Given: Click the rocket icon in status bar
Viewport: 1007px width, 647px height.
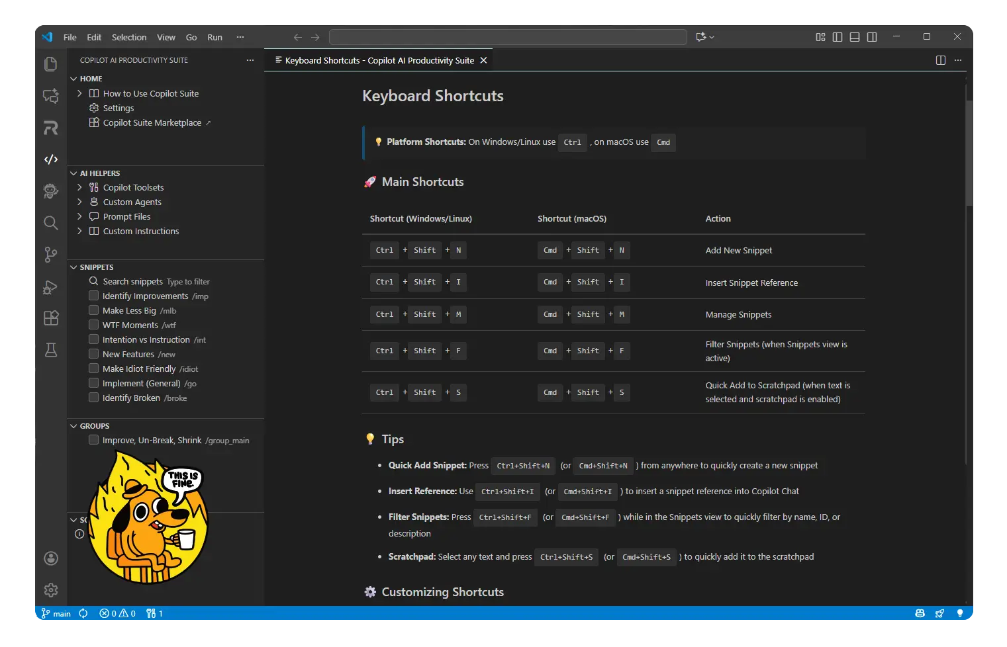Looking at the screenshot, I should coord(939,613).
